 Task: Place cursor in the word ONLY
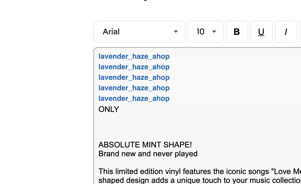(109, 109)
